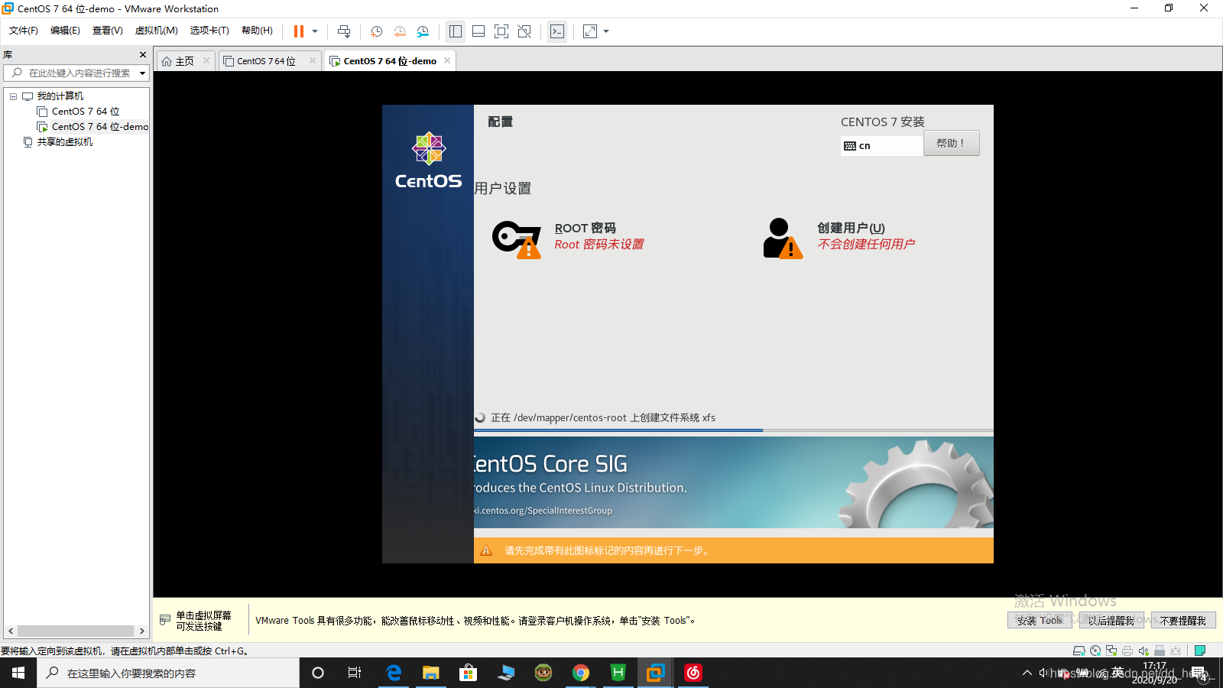1223x688 pixels.
Task: Open ROOT 密码 setting
Action: coord(568,237)
